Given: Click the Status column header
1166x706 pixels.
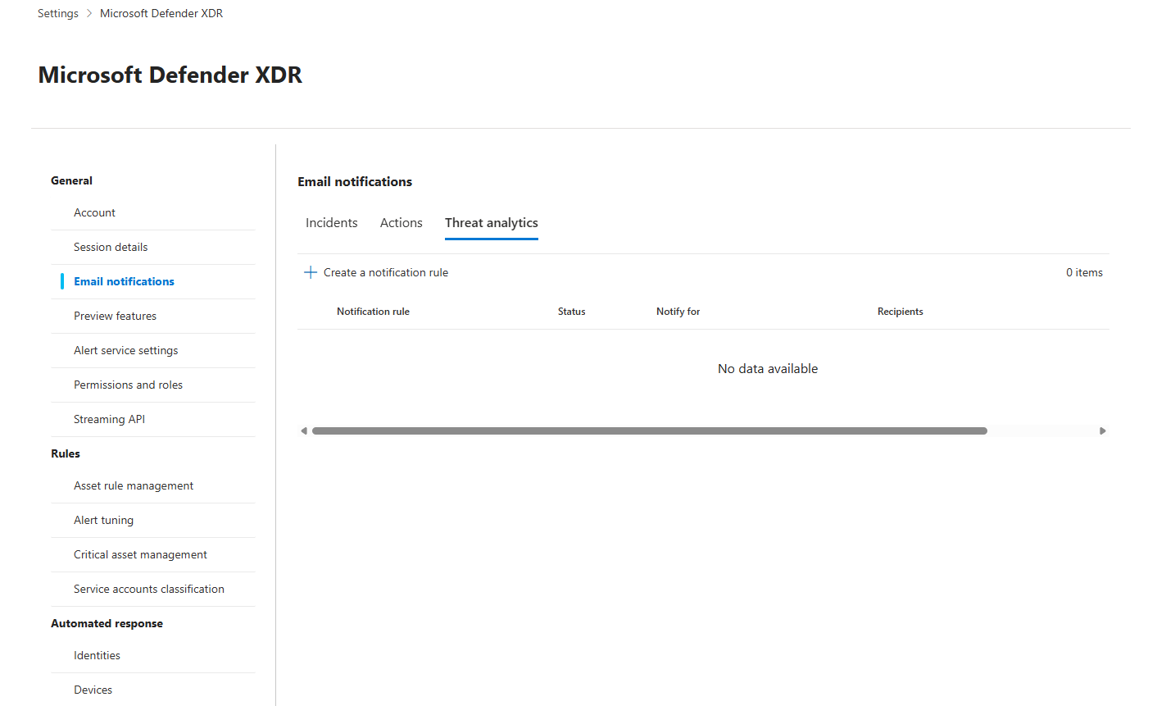Looking at the screenshot, I should [x=572, y=312].
